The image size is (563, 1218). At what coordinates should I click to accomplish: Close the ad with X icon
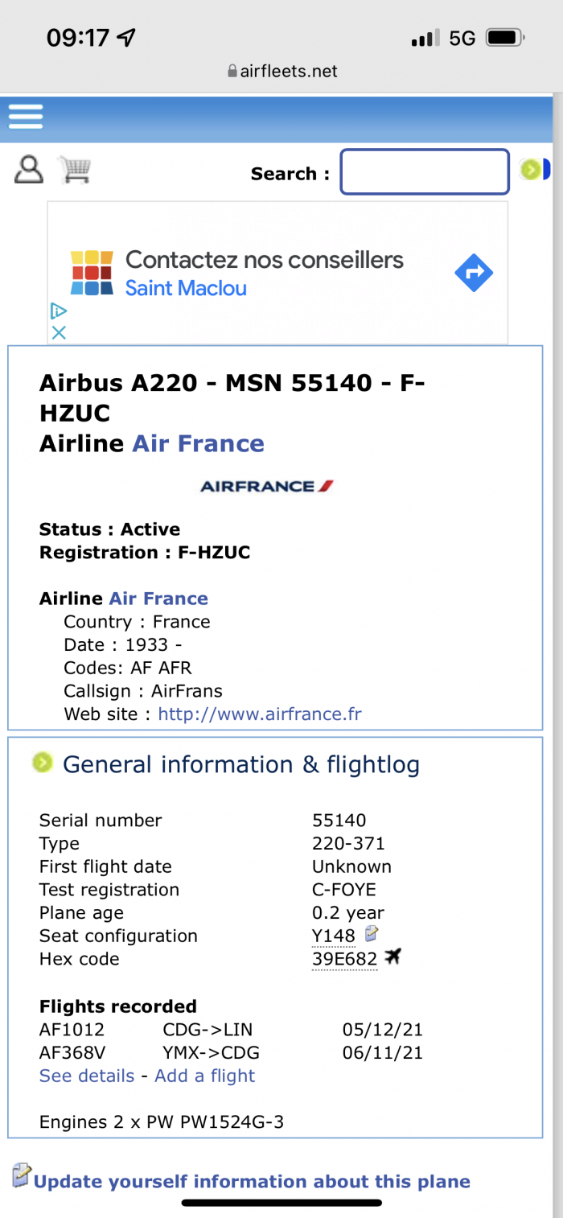58,332
